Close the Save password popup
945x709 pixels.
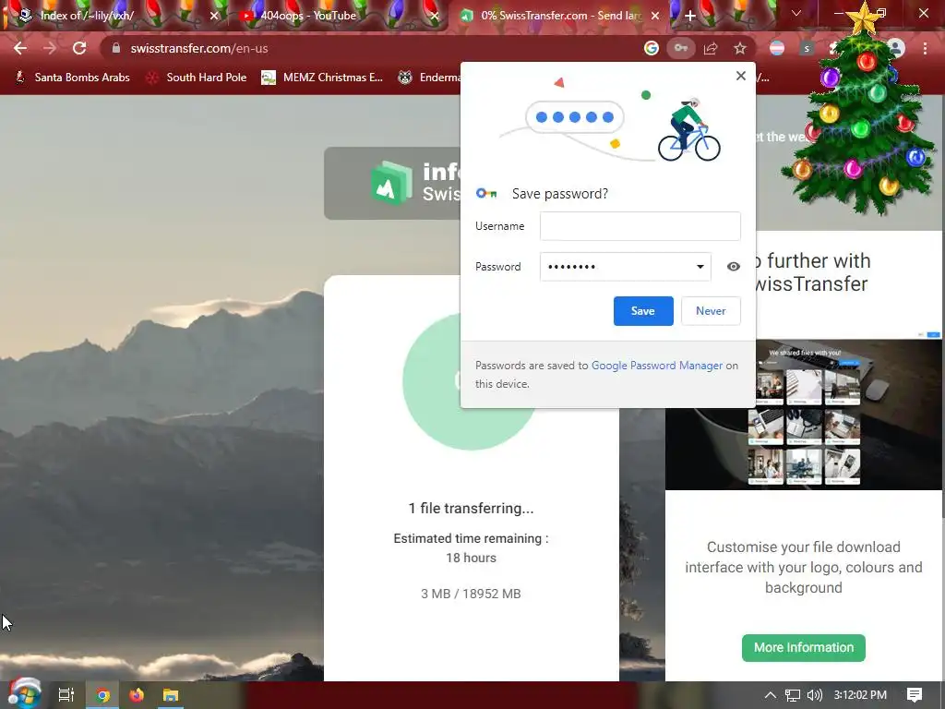(x=741, y=76)
